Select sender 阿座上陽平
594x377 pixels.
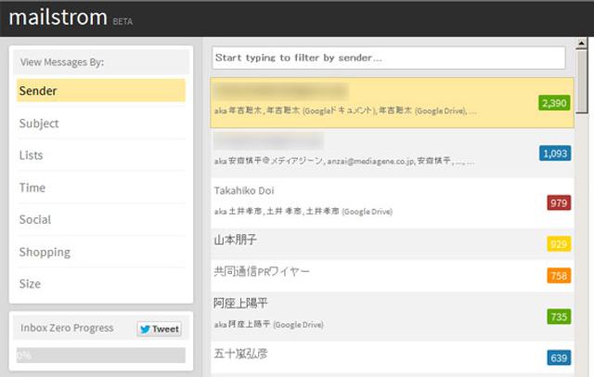coord(392,316)
